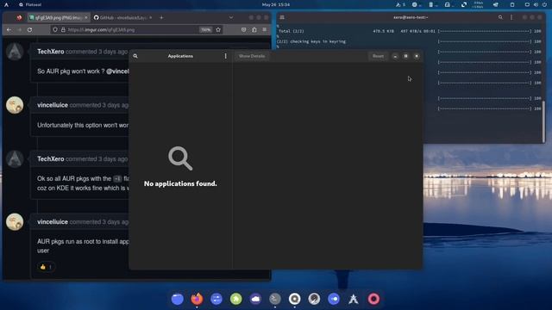552x310 pixels.
Task: Open the grey disk app icon in the dock
Action: [314, 299]
